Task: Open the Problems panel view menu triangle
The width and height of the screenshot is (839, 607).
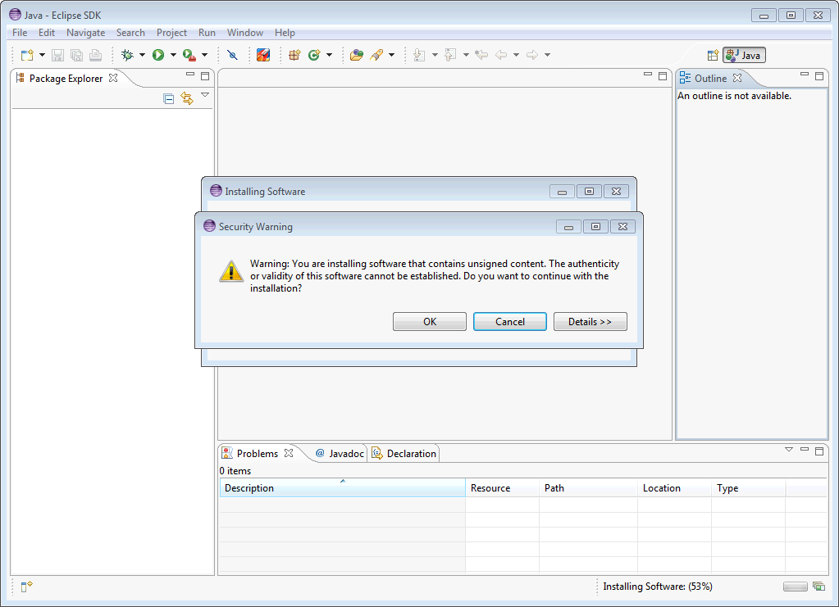Action: 789,450
